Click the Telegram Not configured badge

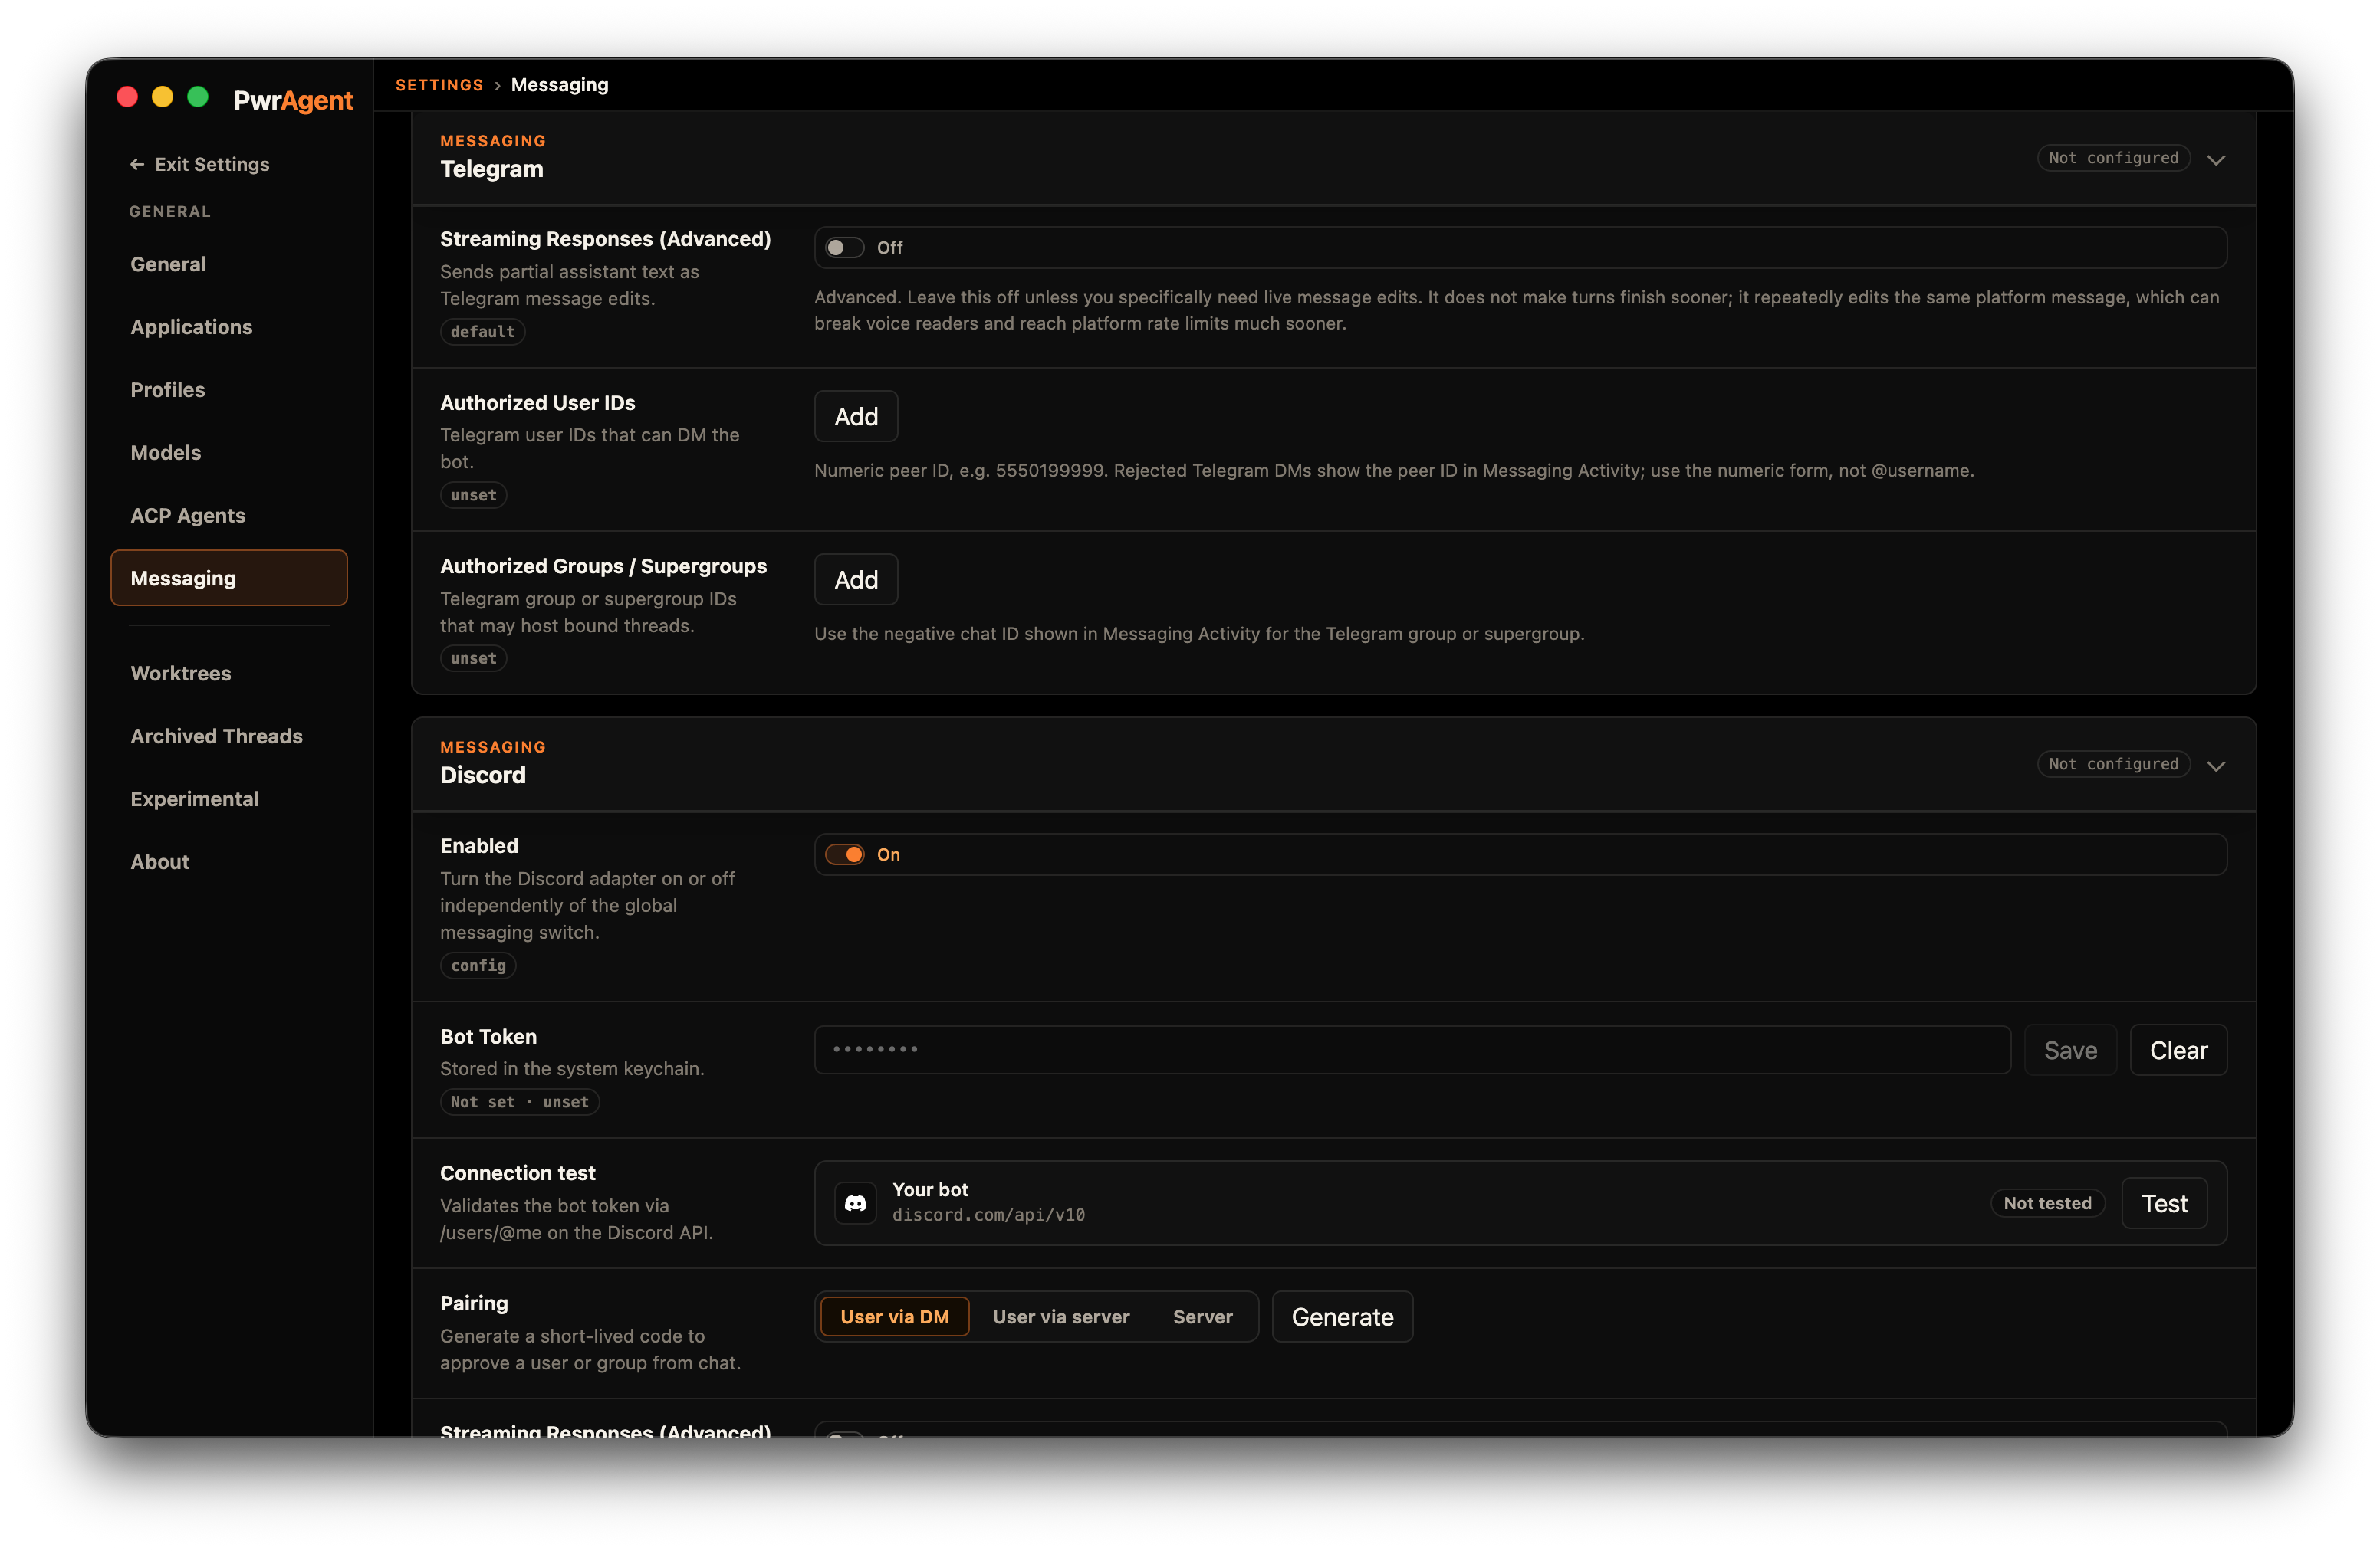pos(2113,158)
